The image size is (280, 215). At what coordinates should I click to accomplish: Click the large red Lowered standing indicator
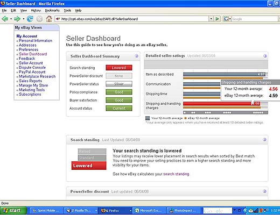pos(89,166)
